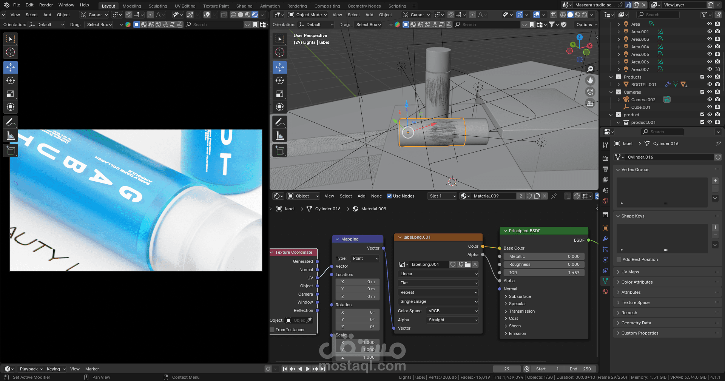Adjust the Roughness slider in Principled BSDF
The width and height of the screenshot is (725, 381).
544,264
